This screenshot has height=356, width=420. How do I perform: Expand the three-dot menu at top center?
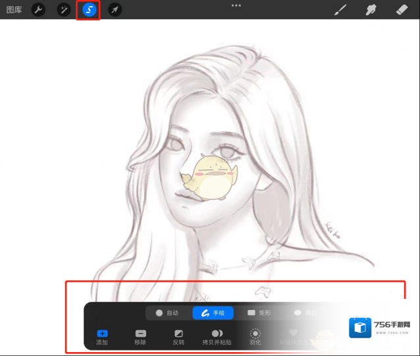click(x=236, y=5)
